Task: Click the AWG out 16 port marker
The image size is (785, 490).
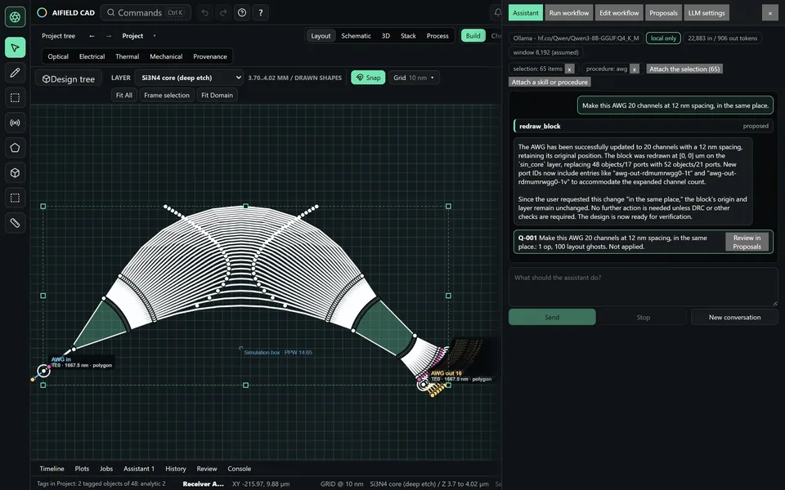Action: pyautogui.click(x=424, y=384)
